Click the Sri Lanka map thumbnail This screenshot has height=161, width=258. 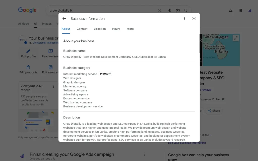tap(221, 50)
